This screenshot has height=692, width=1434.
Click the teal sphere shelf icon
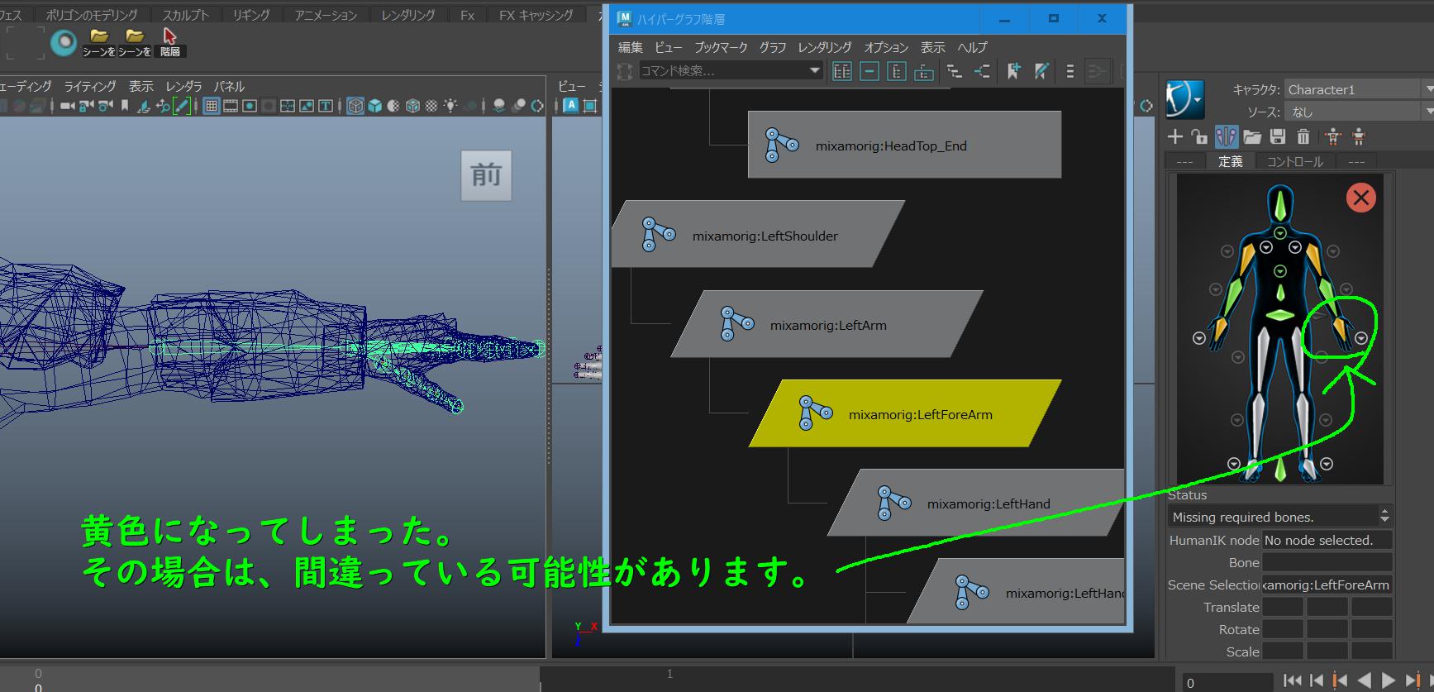(x=64, y=42)
